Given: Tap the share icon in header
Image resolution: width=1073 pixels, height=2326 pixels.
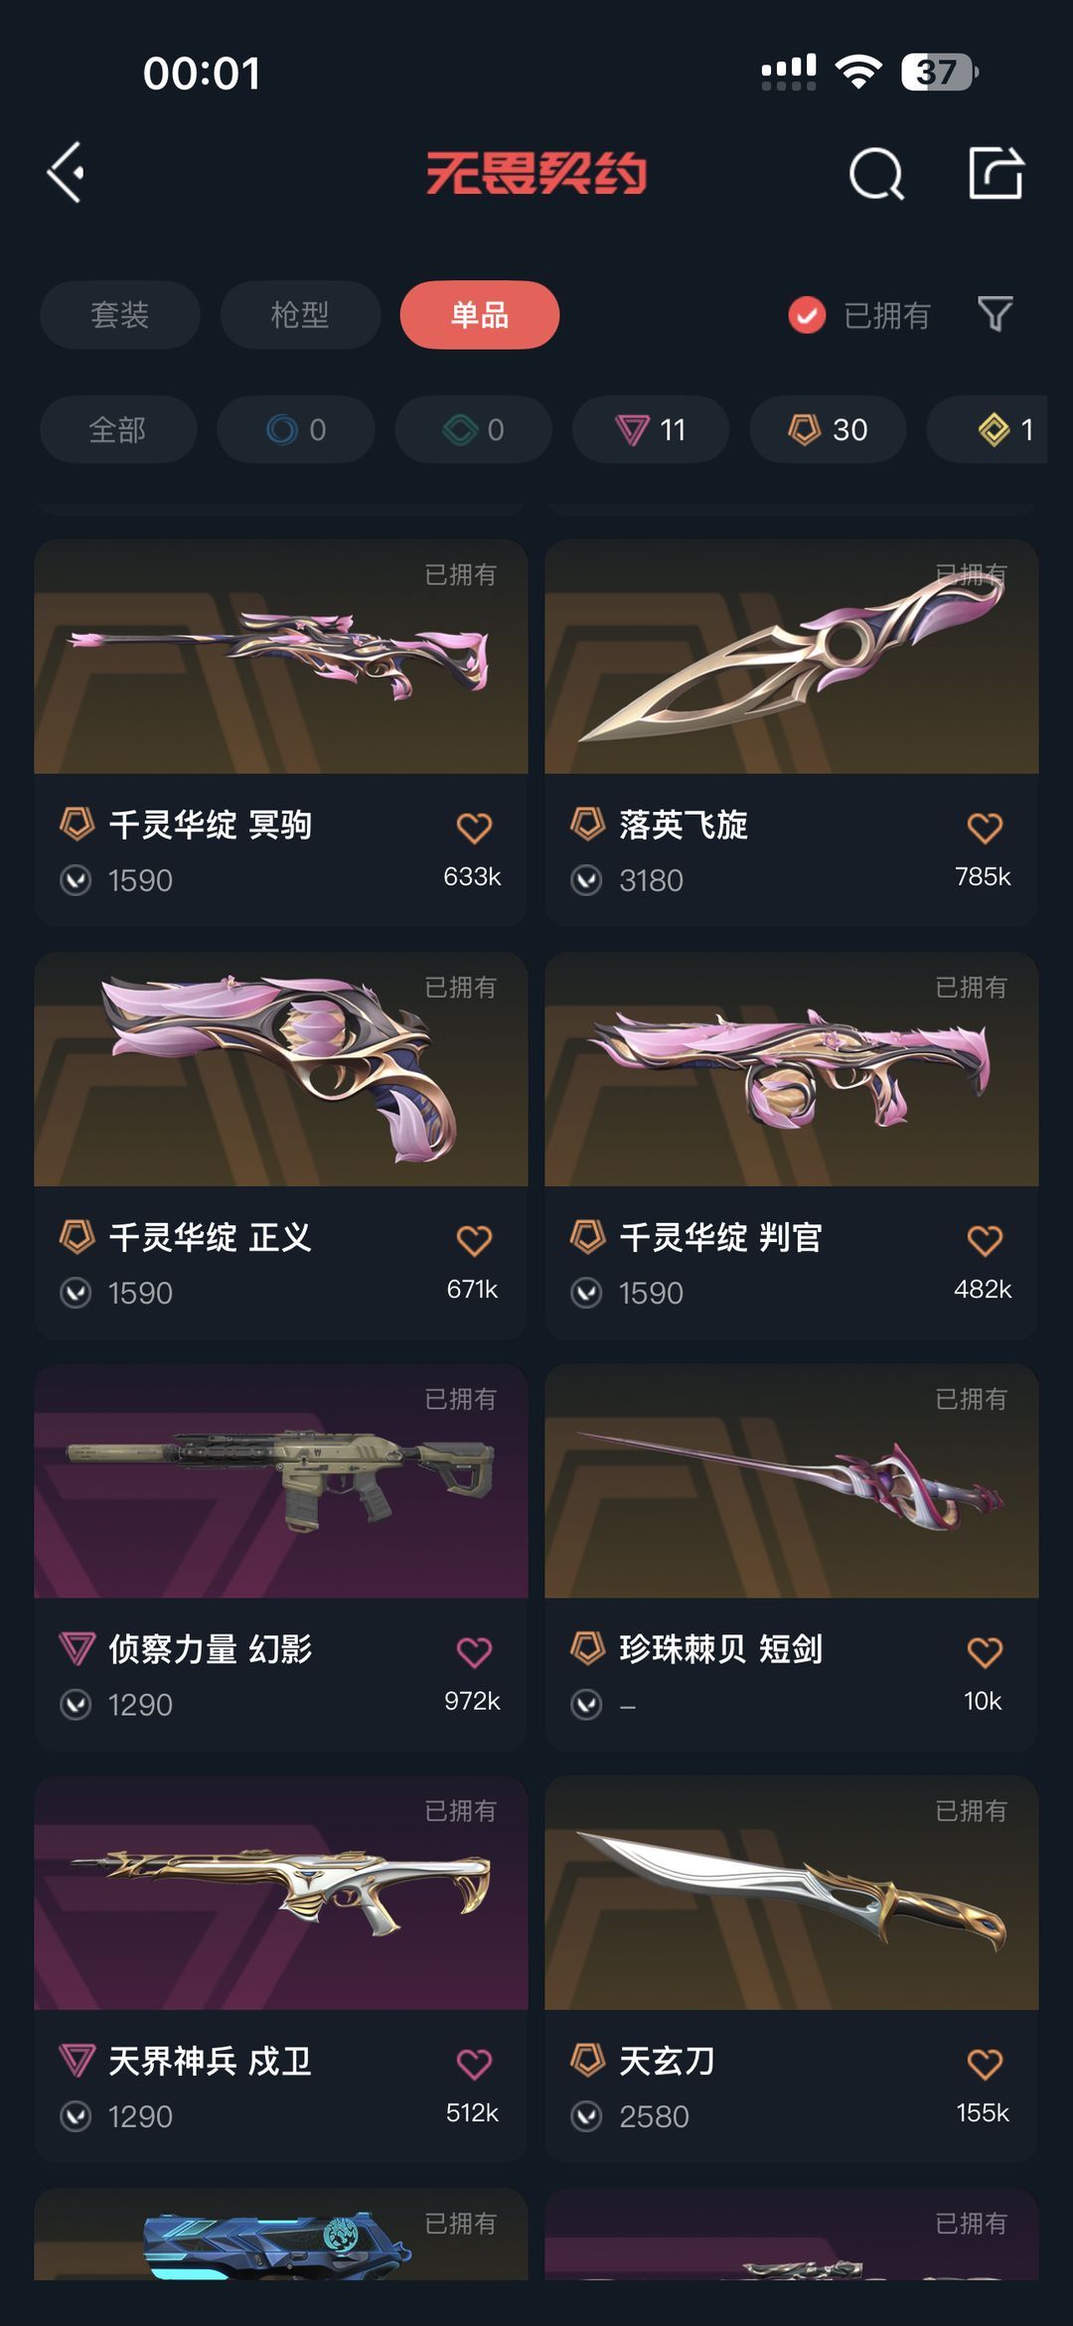Looking at the screenshot, I should pyautogui.click(x=996, y=173).
